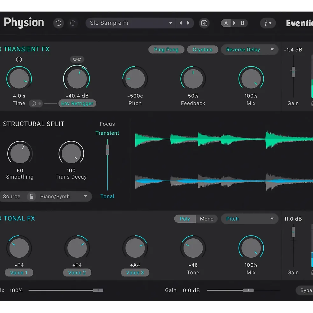Viewport: 313px width, 313px height.
Task: Click the Tonal FX Mix knob
Action: (x=251, y=248)
